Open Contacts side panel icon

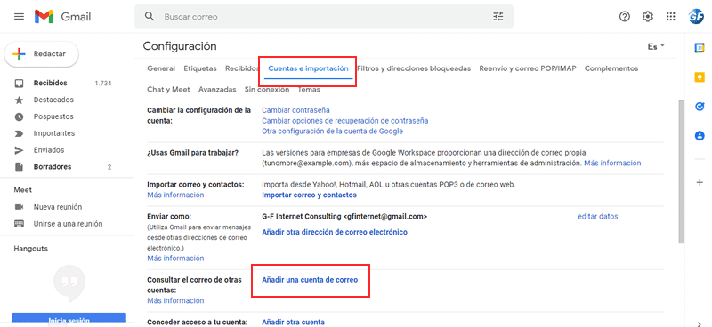(700, 135)
